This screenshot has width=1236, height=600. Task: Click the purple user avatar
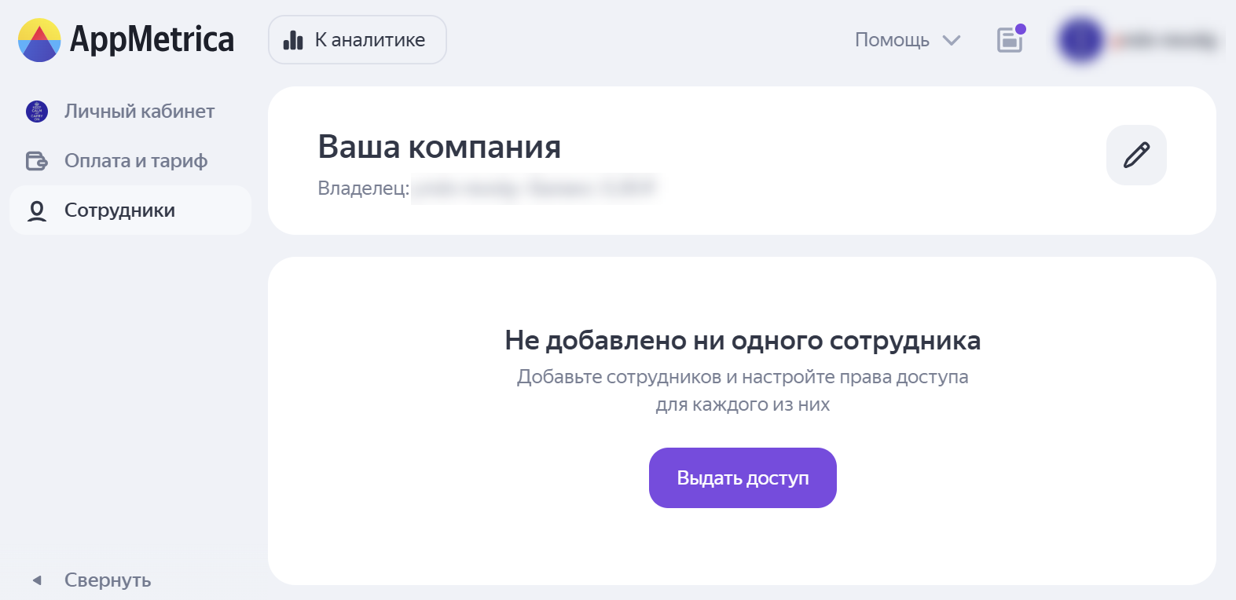tap(1081, 40)
